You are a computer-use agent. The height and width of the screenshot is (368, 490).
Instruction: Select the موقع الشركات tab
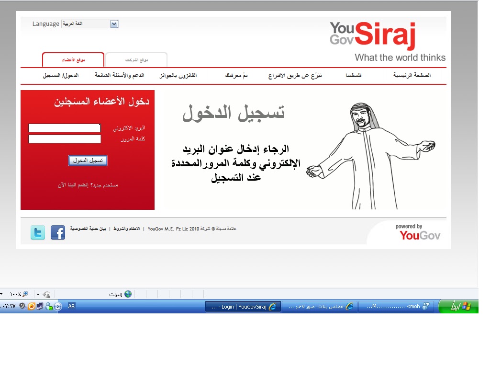[x=136, y=60]
